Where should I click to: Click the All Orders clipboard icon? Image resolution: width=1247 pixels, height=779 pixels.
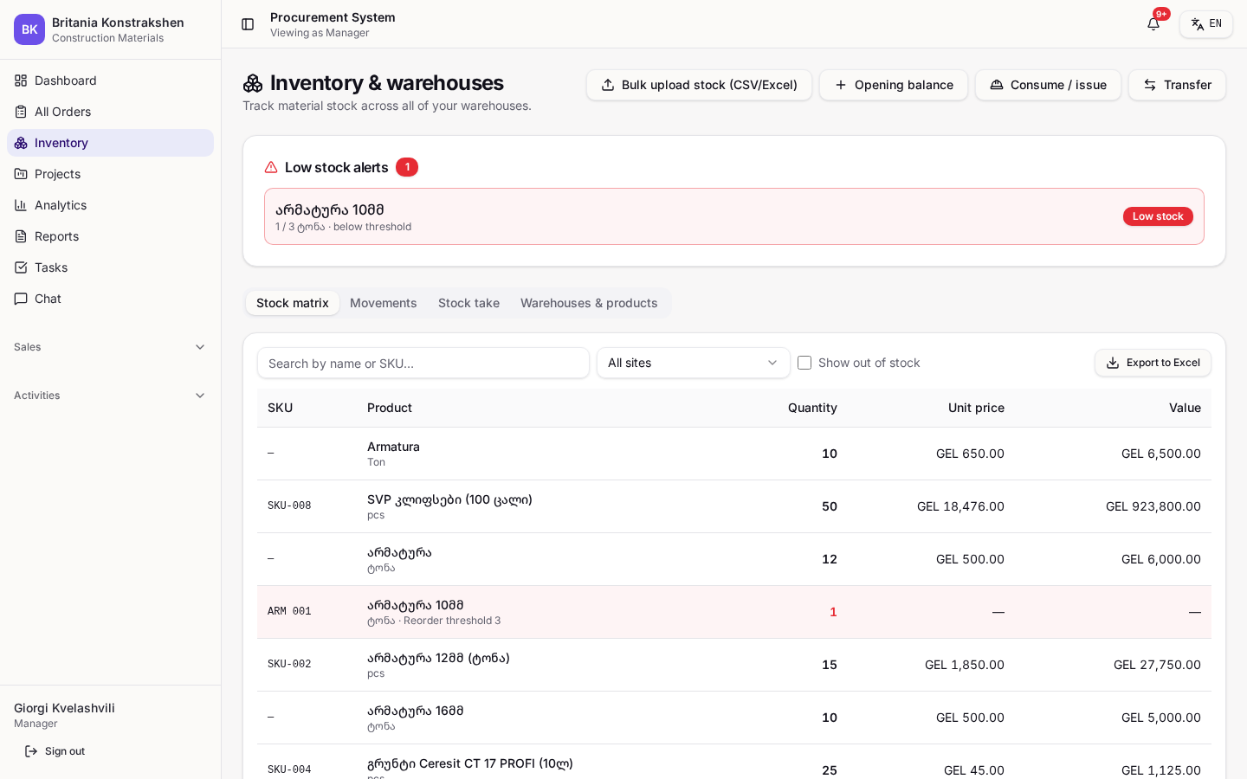pos(21,112)
